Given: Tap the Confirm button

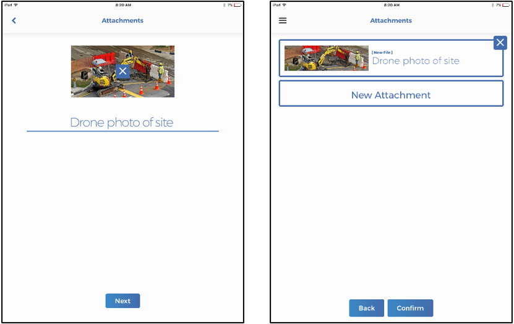Looking at the screenshot, I should pos(410,308).
